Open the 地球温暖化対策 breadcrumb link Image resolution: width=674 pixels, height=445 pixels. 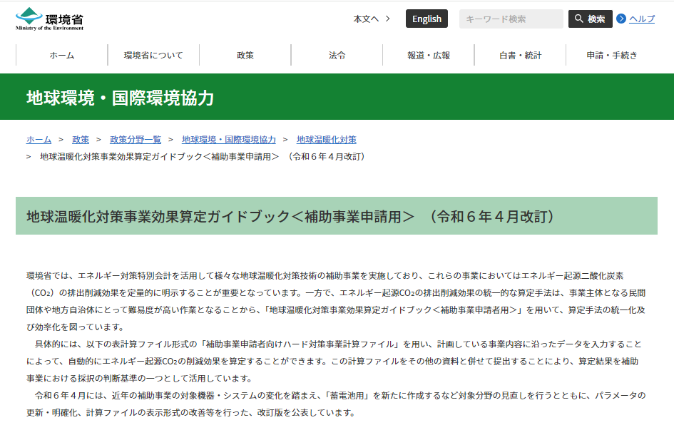tap(325, 140)
